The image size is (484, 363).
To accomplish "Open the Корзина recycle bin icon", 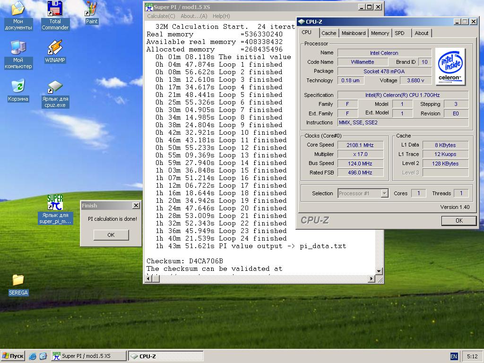I will (18, 90).
